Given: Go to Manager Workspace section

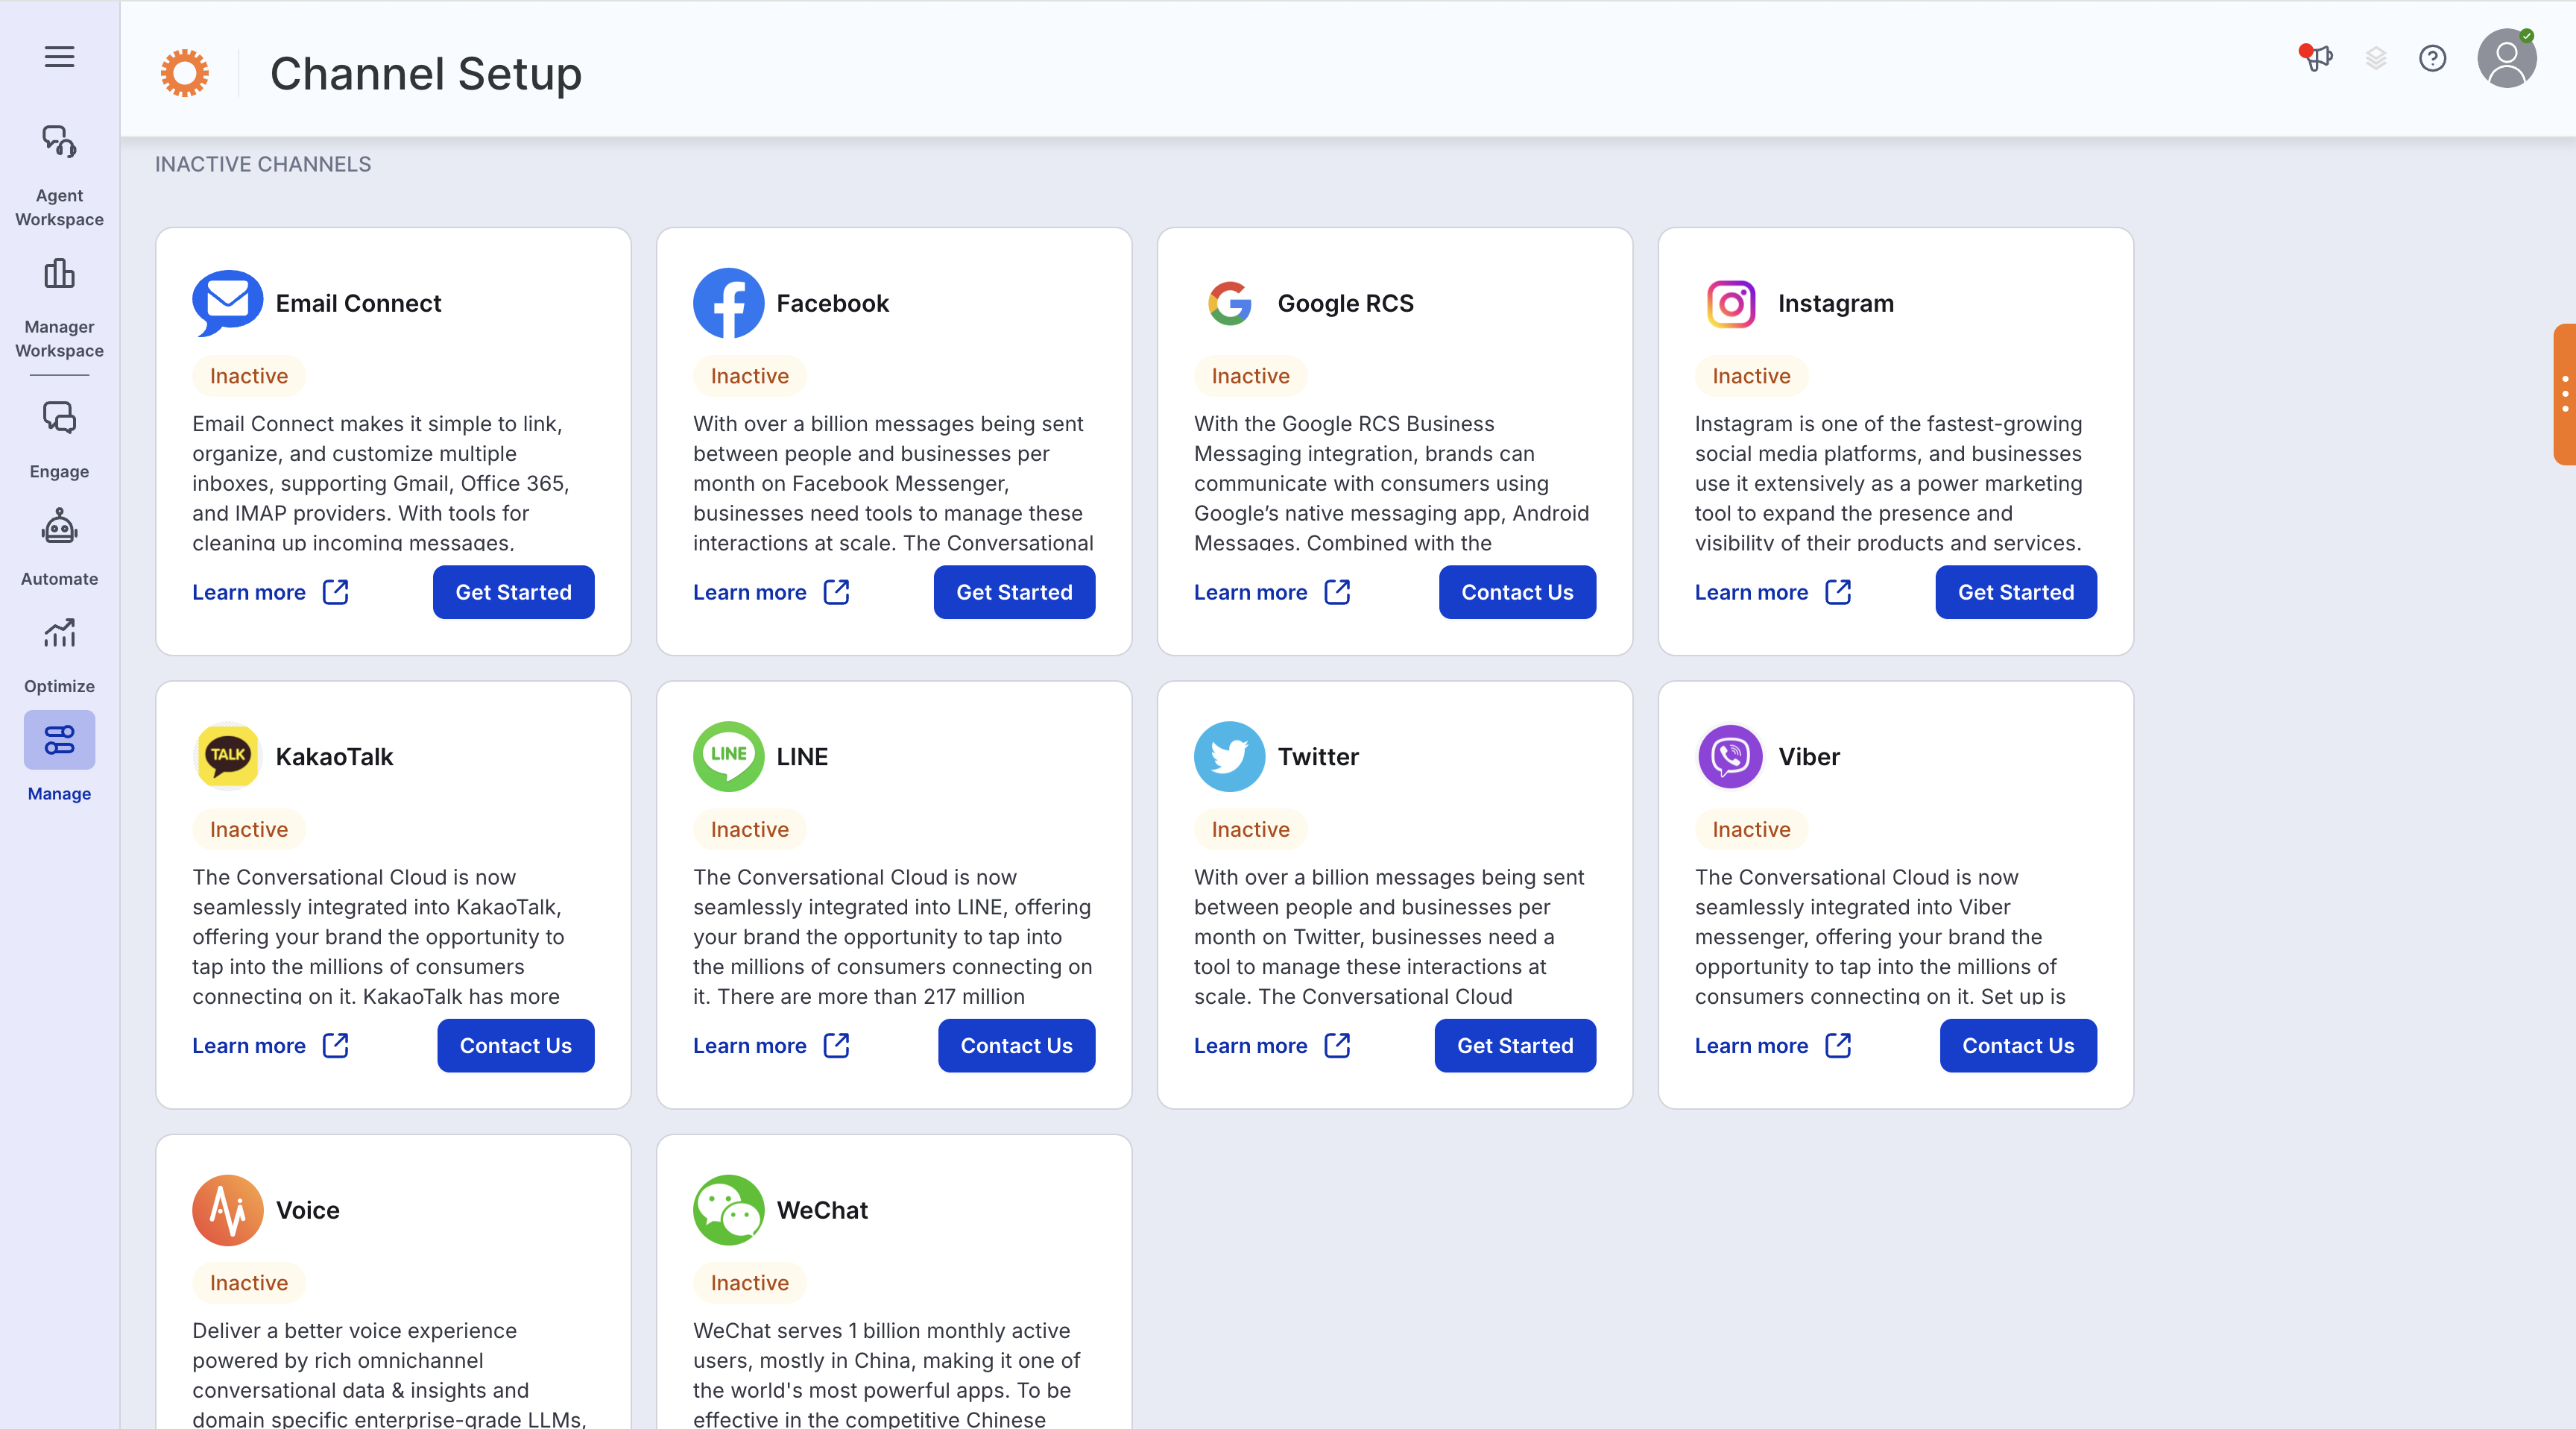Looking at the screenshot, I should pos(59,307).
